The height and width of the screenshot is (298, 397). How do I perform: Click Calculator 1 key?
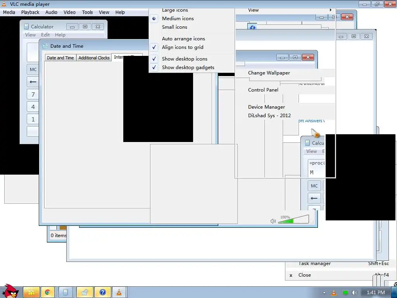[33, 119]
